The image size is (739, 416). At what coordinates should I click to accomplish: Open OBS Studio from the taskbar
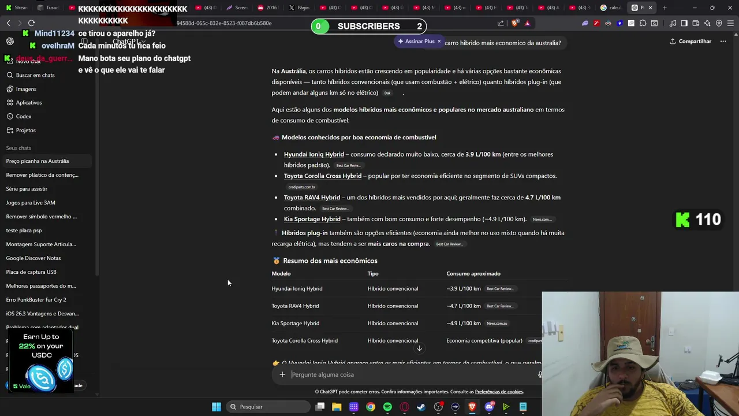point(438,407)
